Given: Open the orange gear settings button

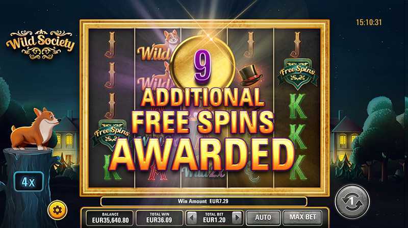Looking at the screenshot, I should (57, 210).
